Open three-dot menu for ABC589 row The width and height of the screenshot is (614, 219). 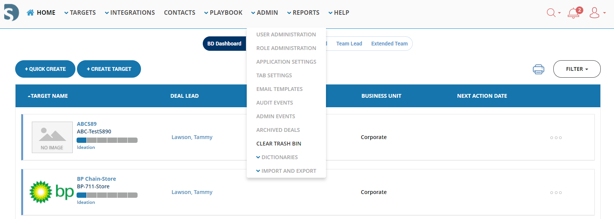point(556,138)
